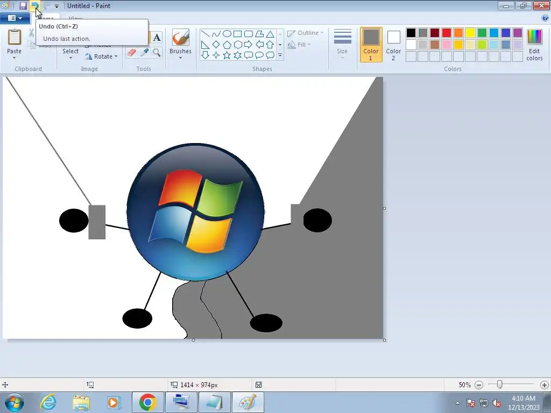Choose the Oval callout shape
Image resolution: width=551 pixels, height=413 pixels.
pos(259,55)
